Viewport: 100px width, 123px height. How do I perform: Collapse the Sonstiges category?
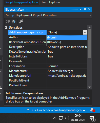point(6,28)
